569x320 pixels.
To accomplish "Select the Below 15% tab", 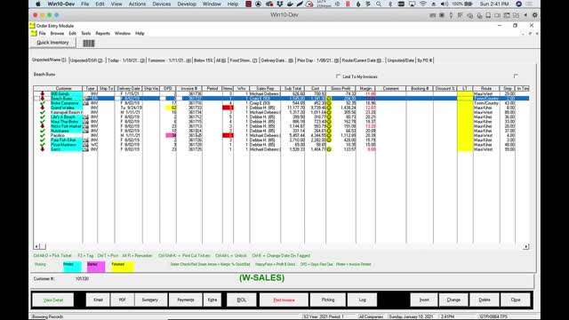I will 204,60.
